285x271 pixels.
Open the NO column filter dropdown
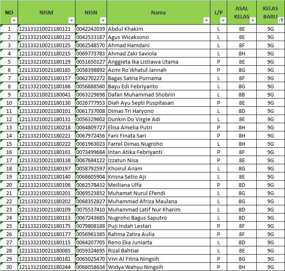click(x=14, y=21)
